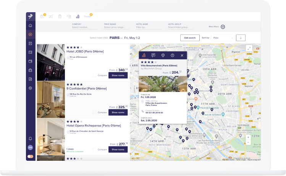Click the location pin by 10 rue d'Ormesson

pyautogui.click(x=68, y=58)
